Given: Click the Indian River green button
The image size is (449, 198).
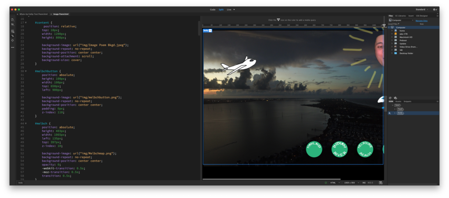Looking at the screenshot, I should pos(339,149).
